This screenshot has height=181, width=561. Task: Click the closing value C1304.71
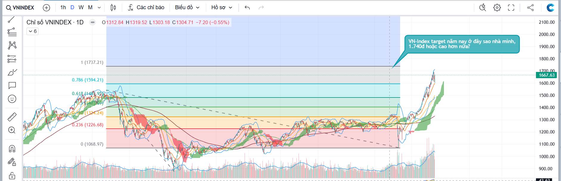(x=183, y=22)
